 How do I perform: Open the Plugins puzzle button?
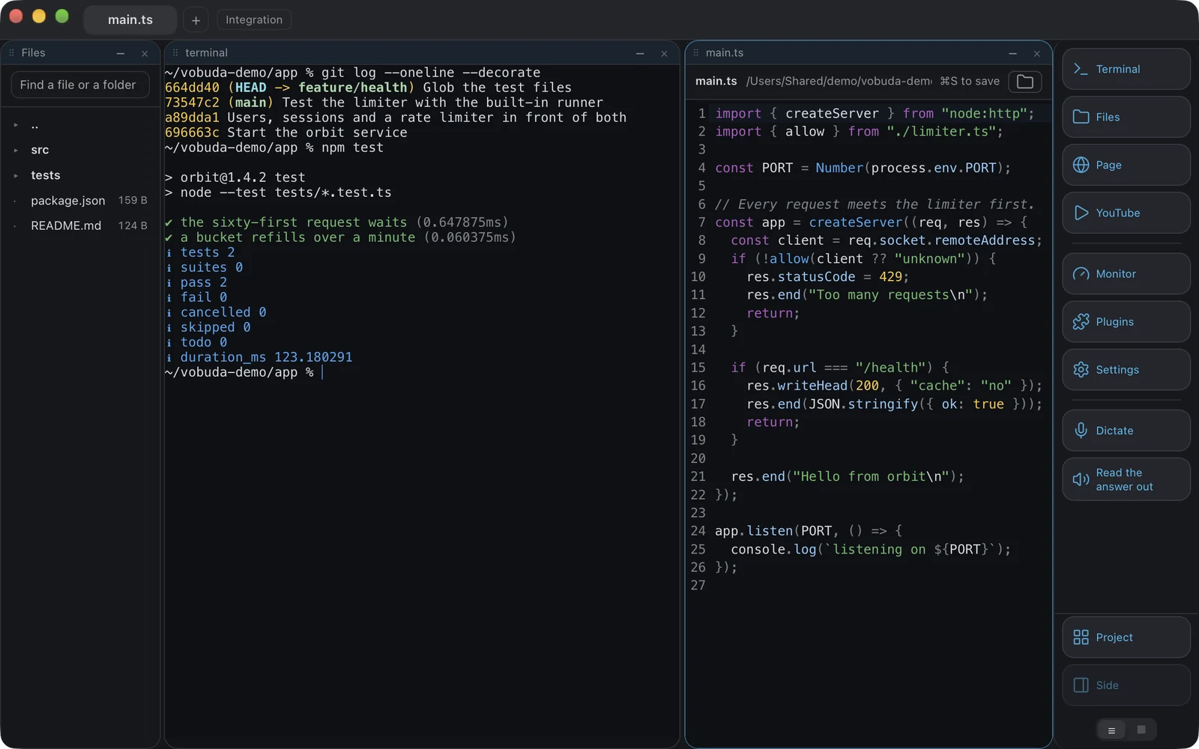pyautogui.click(x=1126, y=322)
